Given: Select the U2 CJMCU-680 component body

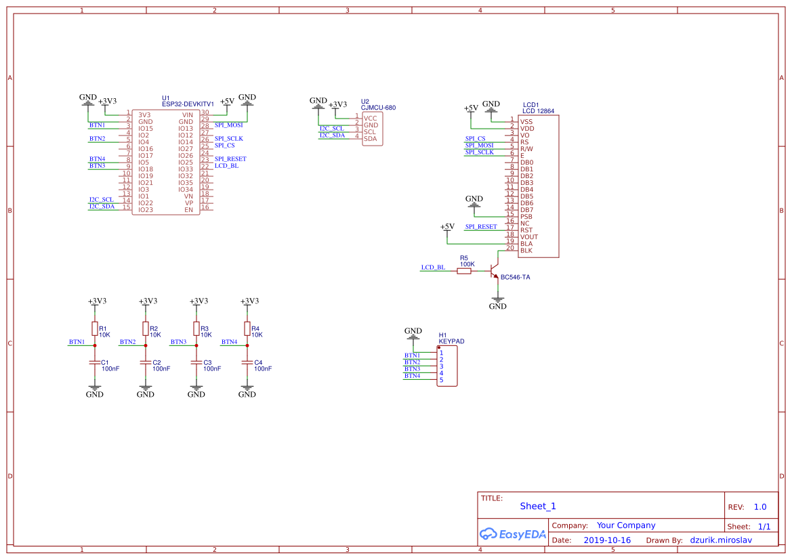Looking at the screenshot, I should [371, 129].
